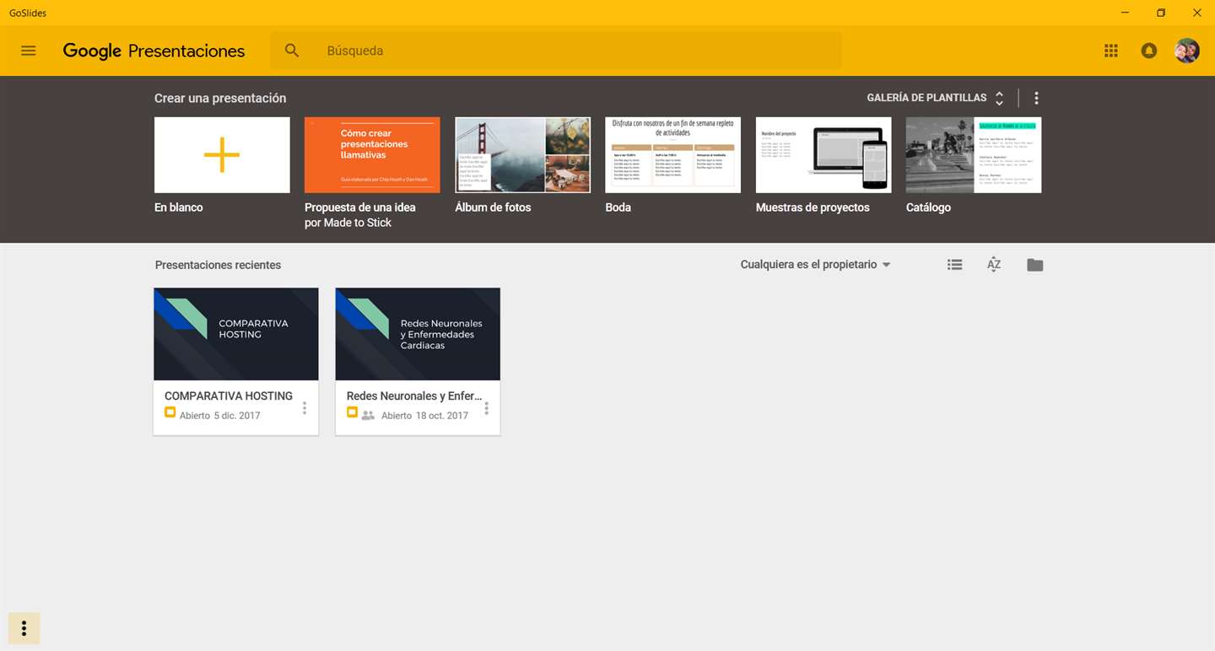The height and width of the screenshot is (651, 1215).
Task: Open the Google apps grid
Action: click(1110, 51)
